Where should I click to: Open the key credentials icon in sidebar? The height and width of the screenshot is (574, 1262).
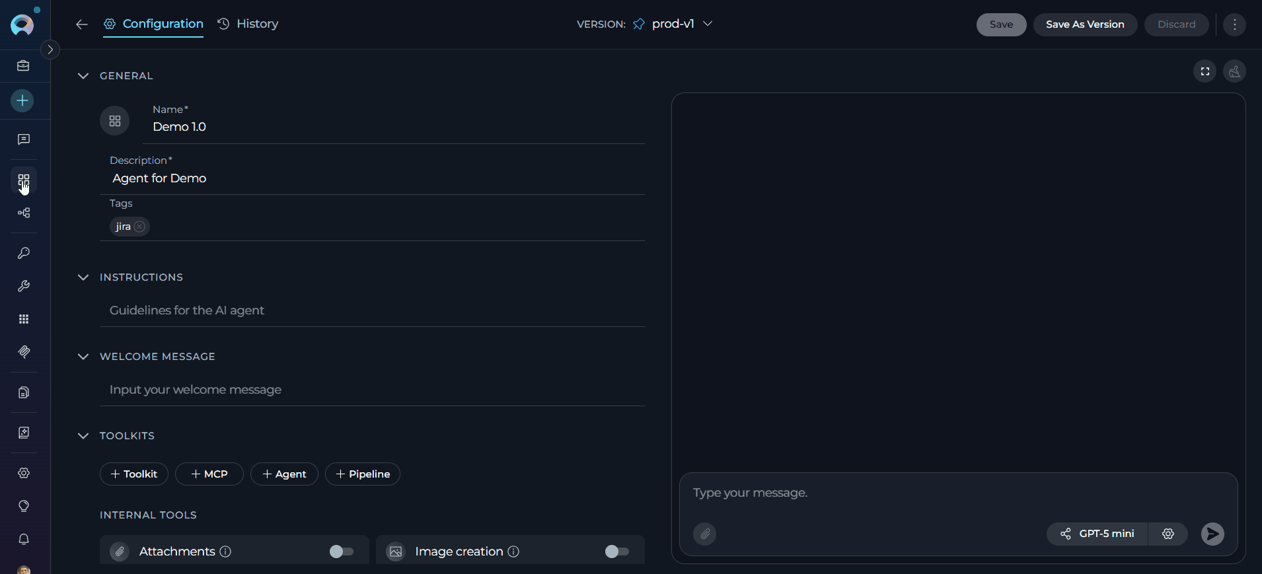(24, 253)
